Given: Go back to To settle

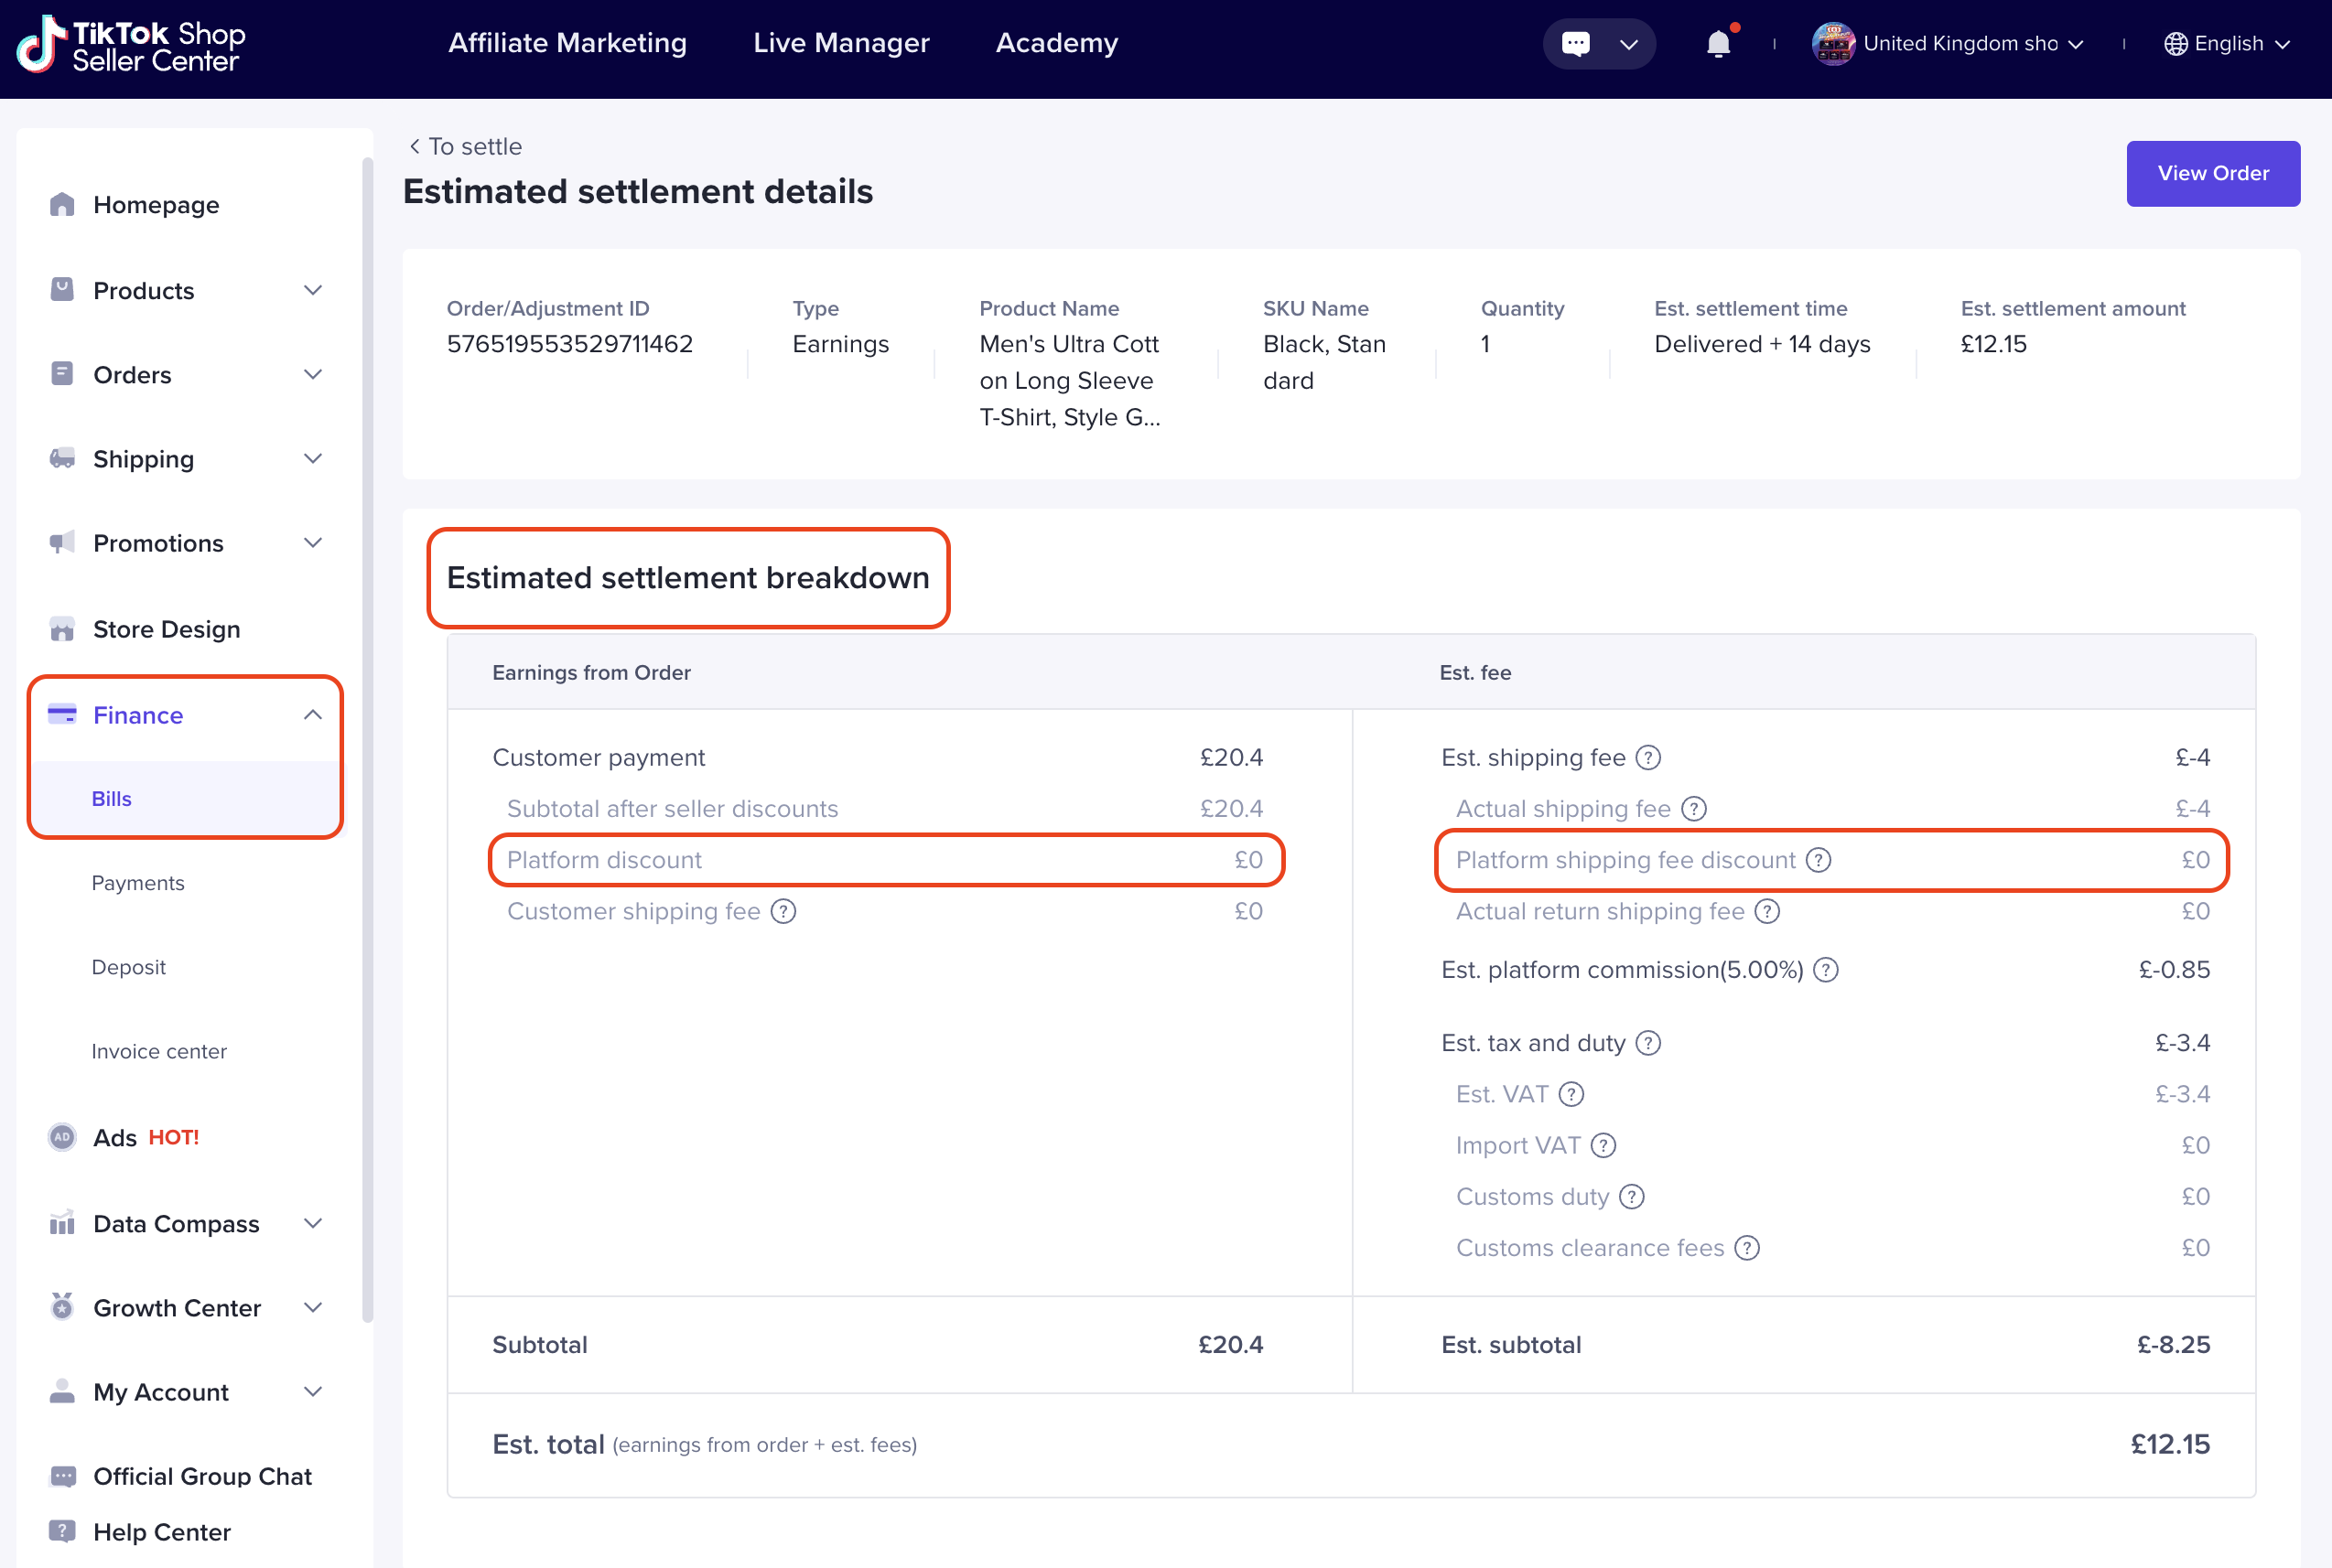Looking at the screenshot, I should [x=464, y=147].
